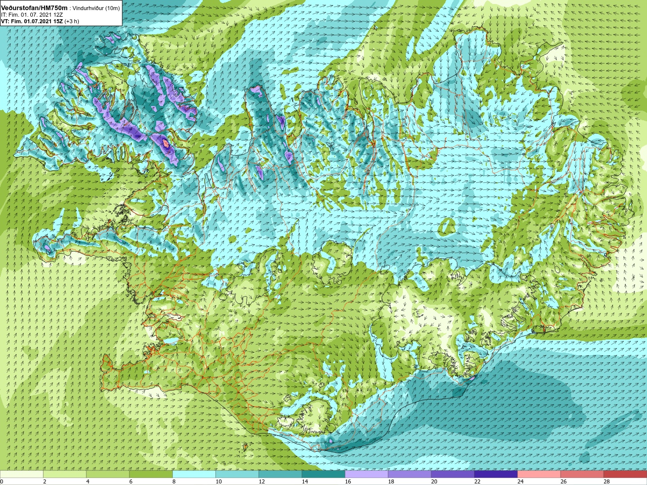Click the legend value 16
Viewport: 647px width, 485px height.
click(348, 481)
